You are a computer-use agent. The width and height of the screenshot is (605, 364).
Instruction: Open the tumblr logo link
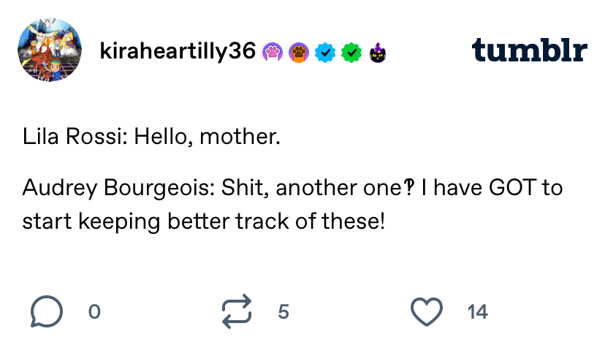pyautogui.click(x=529, y=50)
